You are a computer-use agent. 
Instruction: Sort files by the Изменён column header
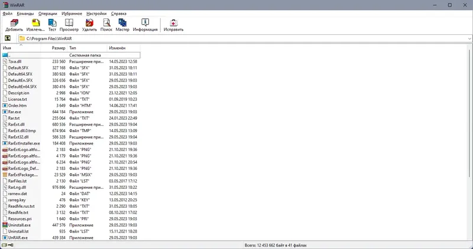pyautogui.click(x=124, y=48)
